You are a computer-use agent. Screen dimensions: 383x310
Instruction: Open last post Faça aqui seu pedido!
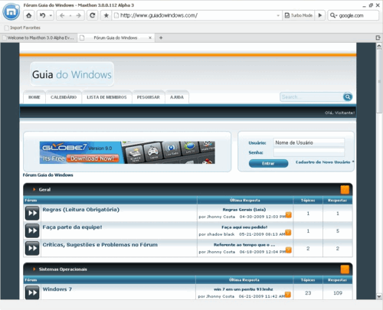click(244, 227)
